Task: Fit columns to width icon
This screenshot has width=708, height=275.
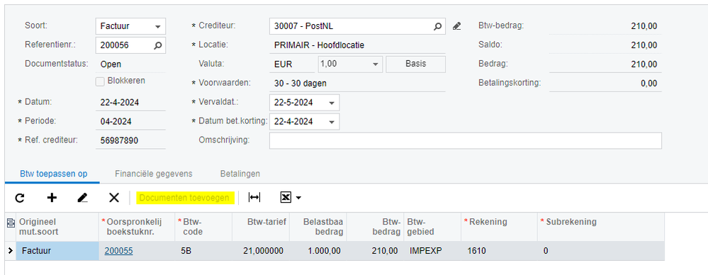Action: 254,198
